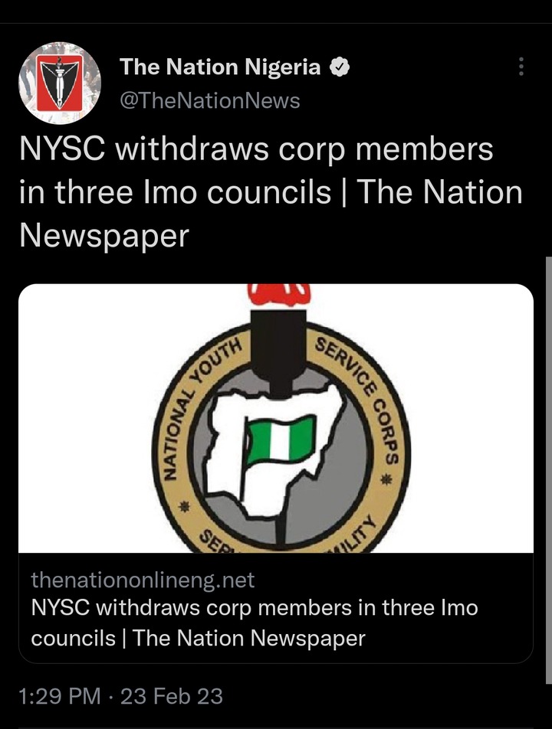Click the 1:29 PM timestamp
Screen dimensions: 552x729
[x=60, y=696]
